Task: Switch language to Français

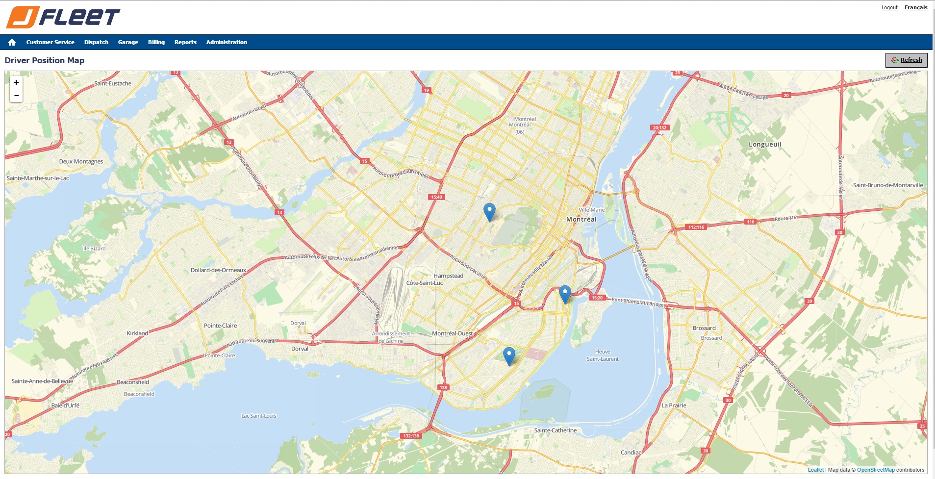Action: coord(916,7)
